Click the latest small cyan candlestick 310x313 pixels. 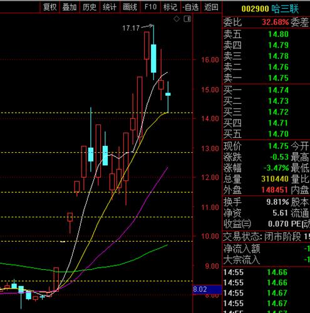(168, 95)
